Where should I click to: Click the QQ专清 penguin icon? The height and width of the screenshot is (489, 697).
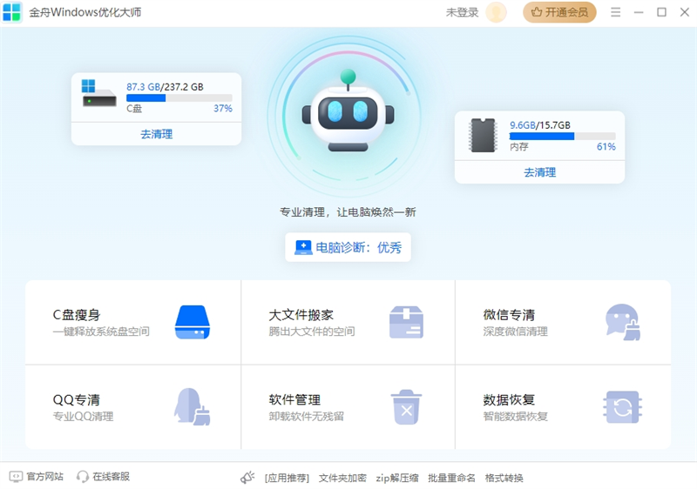192,406
